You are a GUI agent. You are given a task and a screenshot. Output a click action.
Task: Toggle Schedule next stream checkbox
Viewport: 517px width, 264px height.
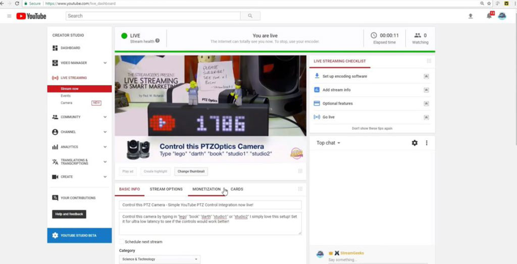[x=122, y=242]
